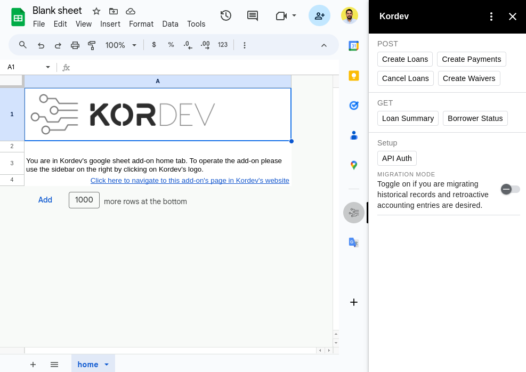Check cloud save status icon
526x372 pixels.
[131, 11]
